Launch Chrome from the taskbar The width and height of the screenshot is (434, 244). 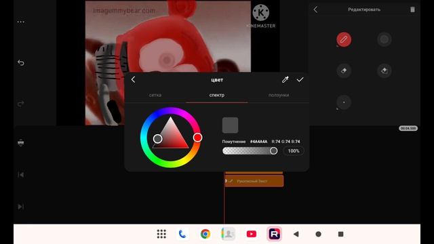(205, 234)
